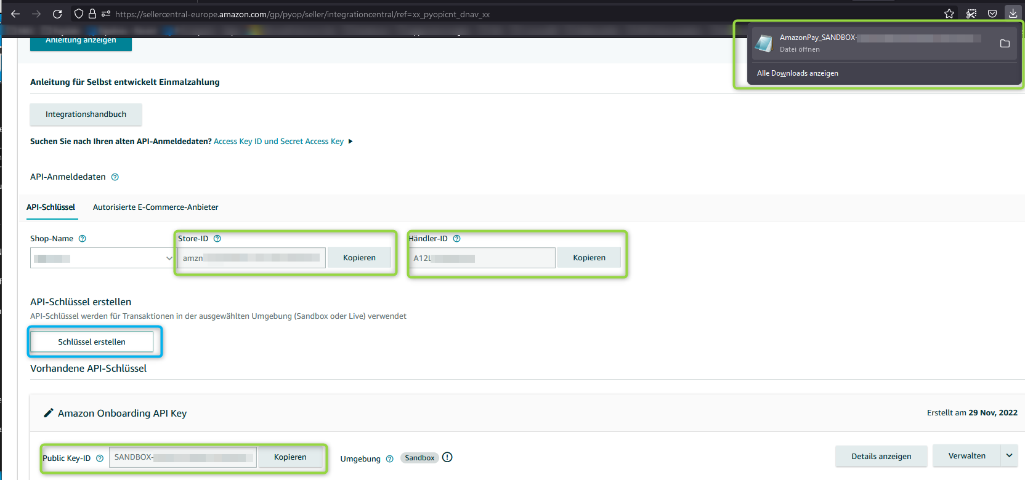This screenshot has height=480, width=1025.
Task: Click the 'API-Schlüssel erstellen' heading
Action: coord(81,302)
